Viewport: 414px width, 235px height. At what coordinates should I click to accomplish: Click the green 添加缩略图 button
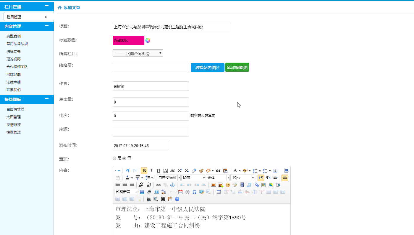[x=237, y=68]
